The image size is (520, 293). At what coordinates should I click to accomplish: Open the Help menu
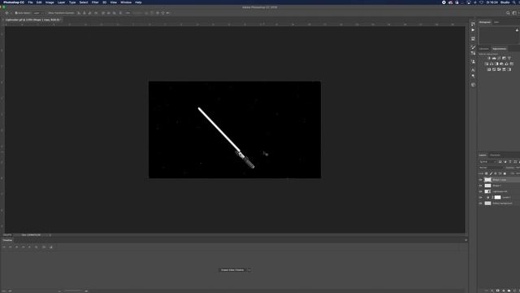138,2
